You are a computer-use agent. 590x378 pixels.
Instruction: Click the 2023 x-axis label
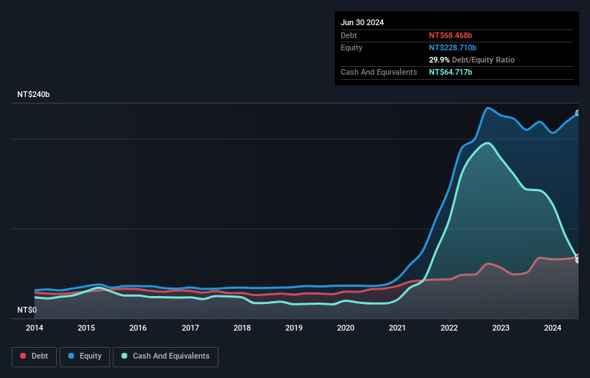coord(501,328)
